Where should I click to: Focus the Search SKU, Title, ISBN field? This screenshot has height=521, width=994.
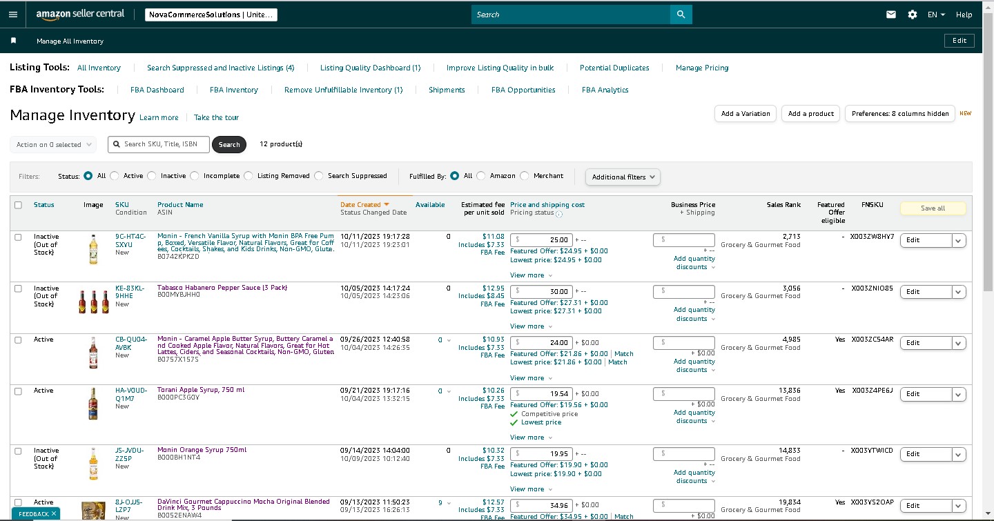[x=158, y=144]
